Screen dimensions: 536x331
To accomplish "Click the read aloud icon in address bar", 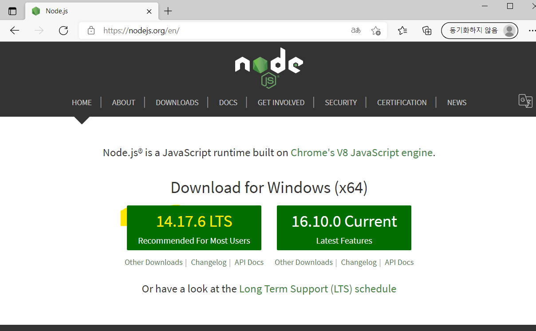I will click(x=356, y=31).
